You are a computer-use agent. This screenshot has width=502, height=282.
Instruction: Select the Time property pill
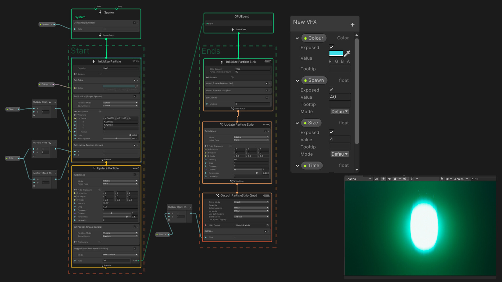(312, 166)
